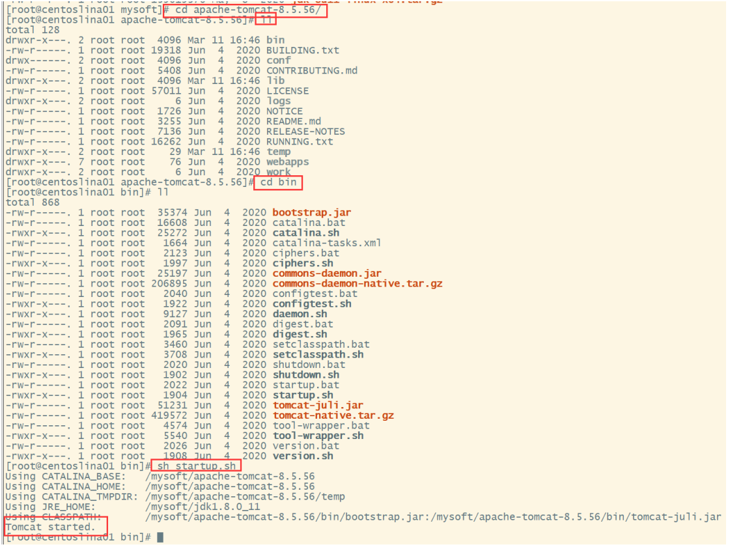Viewport: 730px width, 551px height.
Task: Click the 'Using CATALINA_HOME:' label
Action: [66, 487]
